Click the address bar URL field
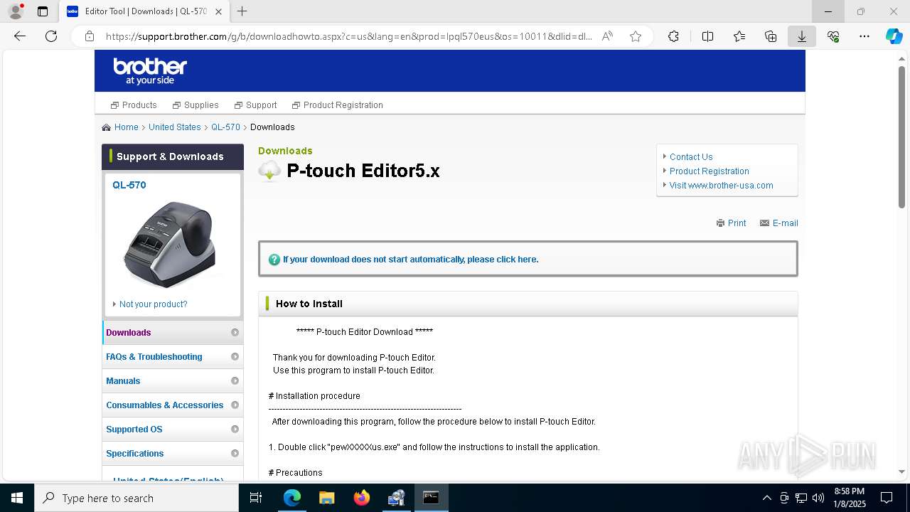This screenshot has height=512, width=910. click(348, 36)
